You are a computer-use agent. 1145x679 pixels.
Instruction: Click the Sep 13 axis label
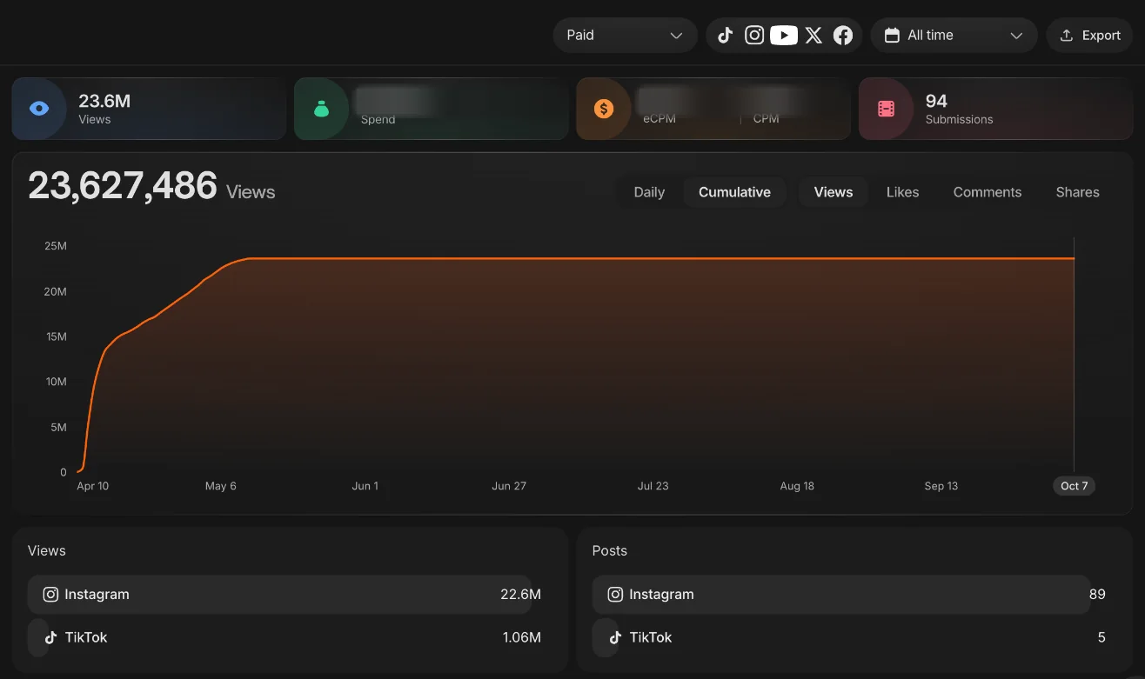pyautogui.click(x=941, y=486)
